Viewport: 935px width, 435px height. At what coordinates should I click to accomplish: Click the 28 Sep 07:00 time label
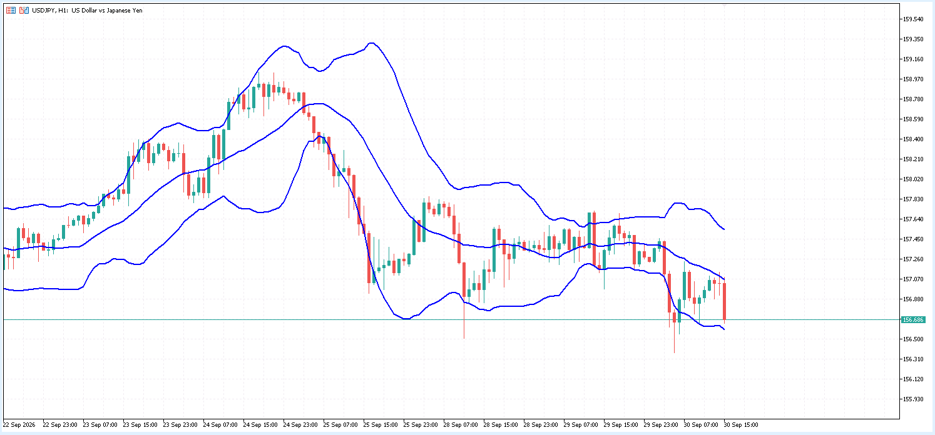pos(461,425)
